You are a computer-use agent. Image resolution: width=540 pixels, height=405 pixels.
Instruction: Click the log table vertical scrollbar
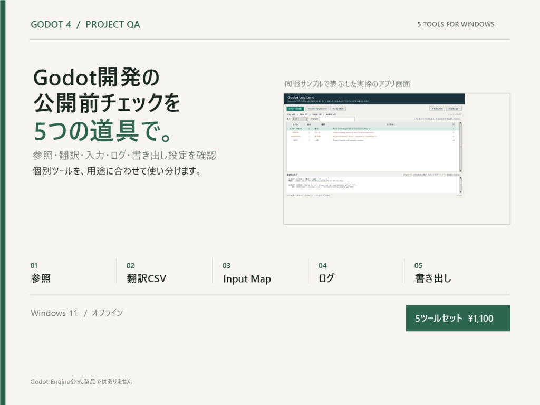[460, 147]
